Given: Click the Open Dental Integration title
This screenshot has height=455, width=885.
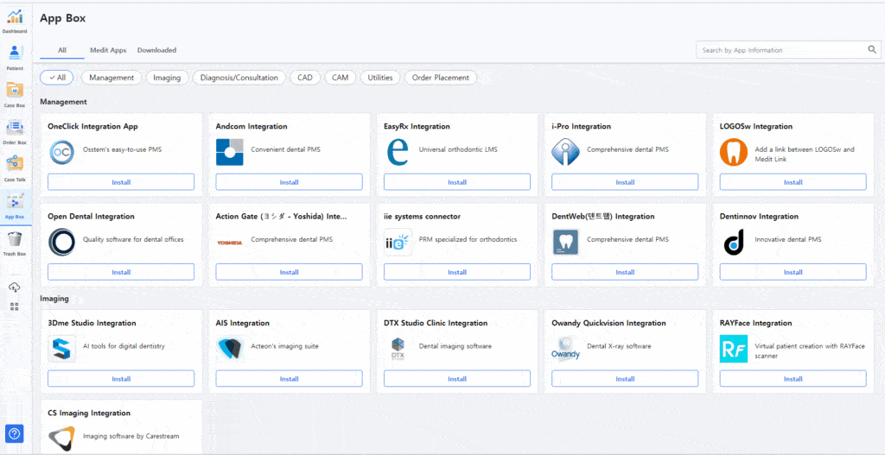Looking at the screenshot, I should (x=92, y=217).
